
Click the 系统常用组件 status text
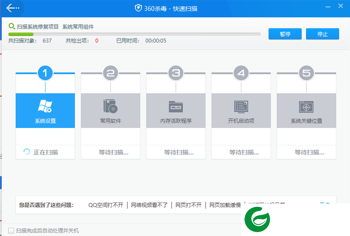click(78, 27)
